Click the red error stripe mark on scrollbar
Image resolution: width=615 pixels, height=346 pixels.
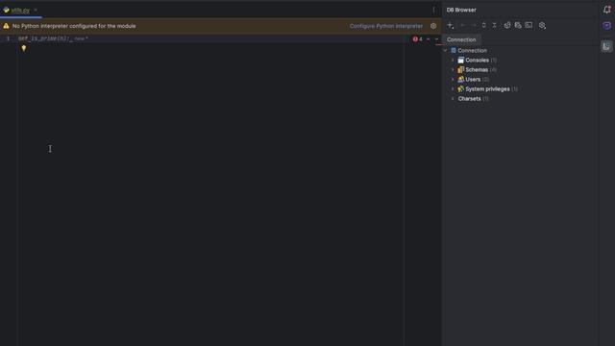(438, 44)
